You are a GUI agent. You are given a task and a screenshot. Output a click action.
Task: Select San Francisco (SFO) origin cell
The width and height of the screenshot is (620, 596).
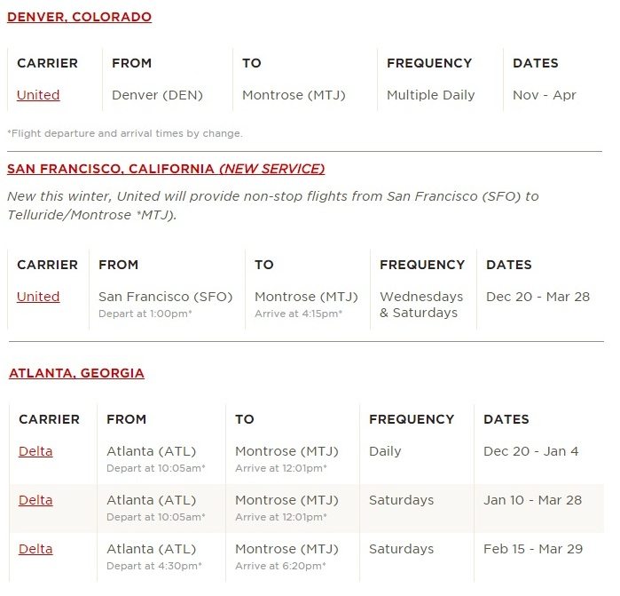165,297
